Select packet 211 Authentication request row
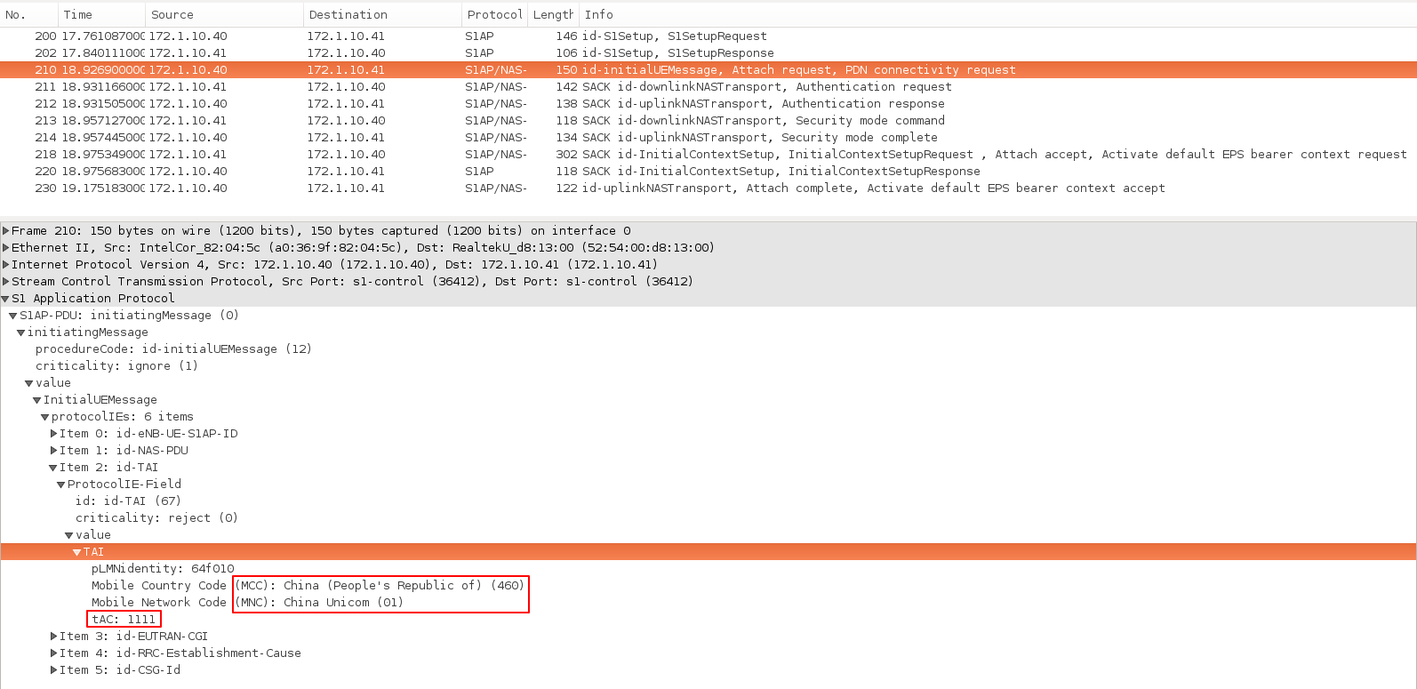Screen dimensions: 1417x689 (x=708, y=87)
